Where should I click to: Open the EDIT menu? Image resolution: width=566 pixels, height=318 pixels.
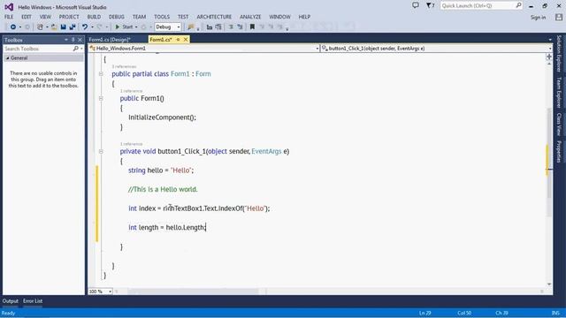pos(27,17)
